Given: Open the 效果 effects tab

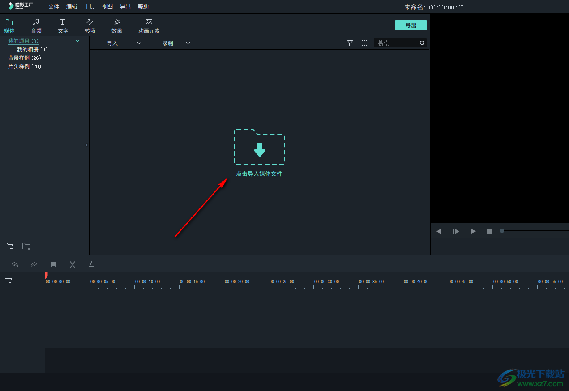Looking at the screenshot, I should 117,26.
